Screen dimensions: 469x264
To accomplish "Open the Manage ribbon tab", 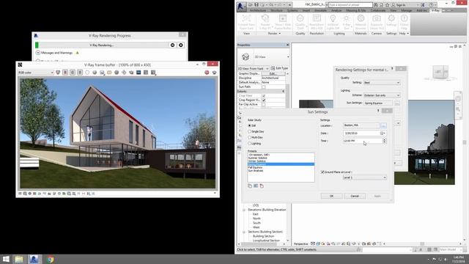I will tap(406, 10).
